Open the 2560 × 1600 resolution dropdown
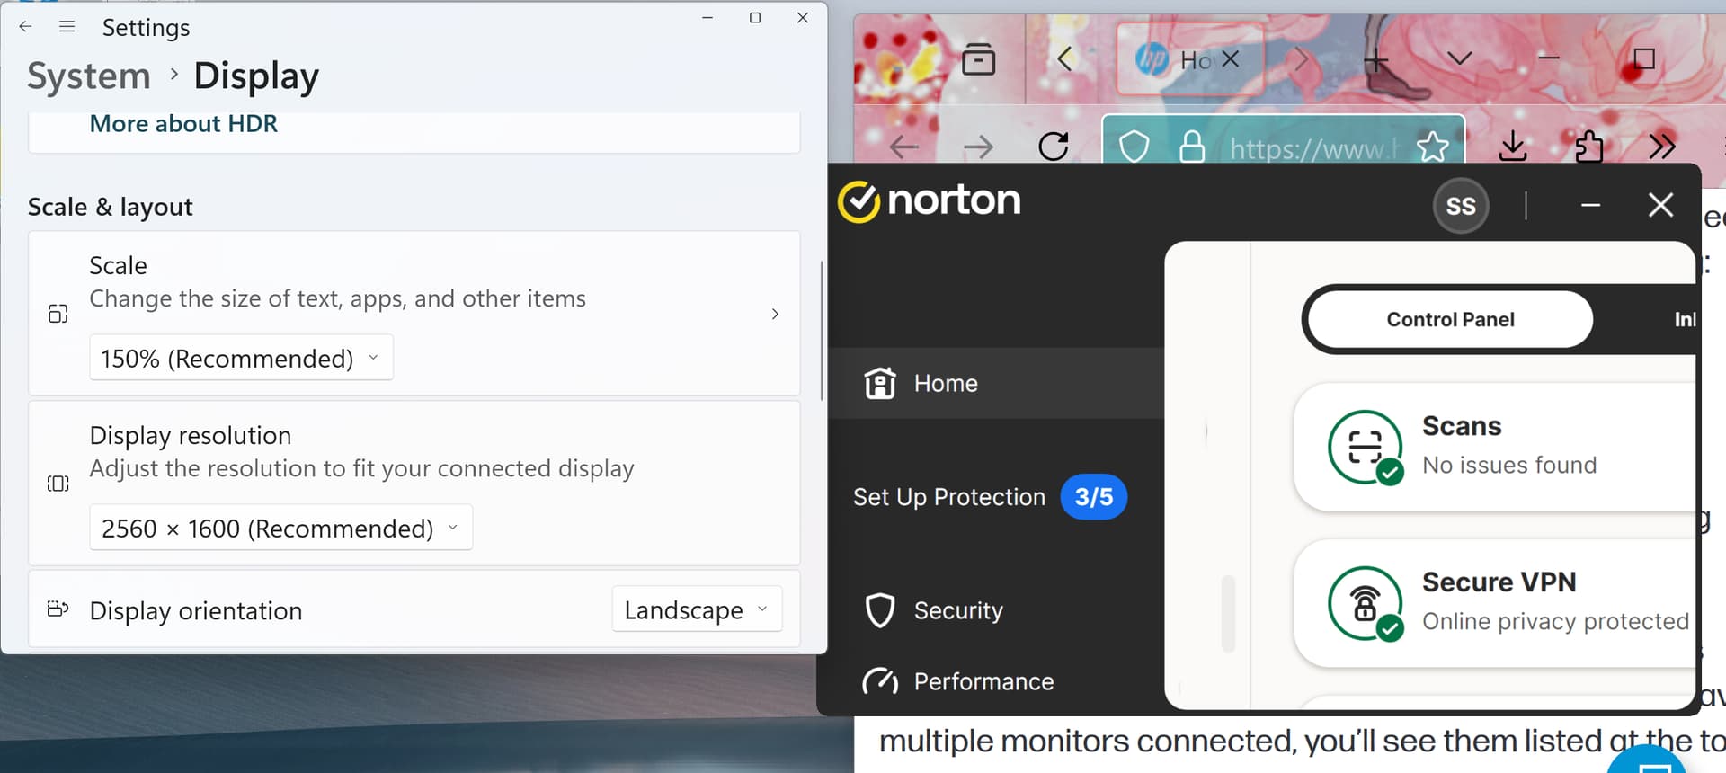This screenshot has height=773, width=1726. 280,528
